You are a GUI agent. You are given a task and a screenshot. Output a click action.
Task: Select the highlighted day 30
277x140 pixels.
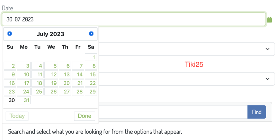10,100
